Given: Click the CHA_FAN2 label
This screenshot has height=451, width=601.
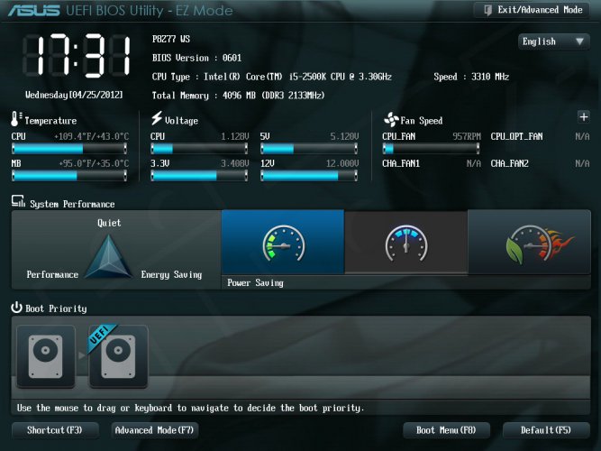Looking at the screenshot, I should (x=510, y=164).
